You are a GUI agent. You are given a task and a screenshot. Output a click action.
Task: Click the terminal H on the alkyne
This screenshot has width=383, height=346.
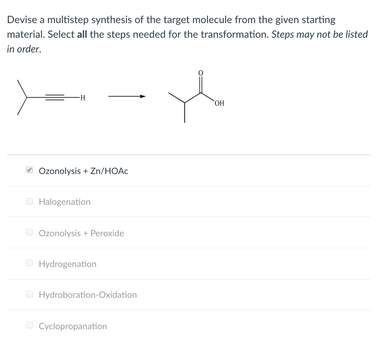[82, 98]
